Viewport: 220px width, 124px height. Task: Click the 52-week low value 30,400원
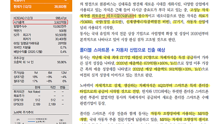(61, 39)
